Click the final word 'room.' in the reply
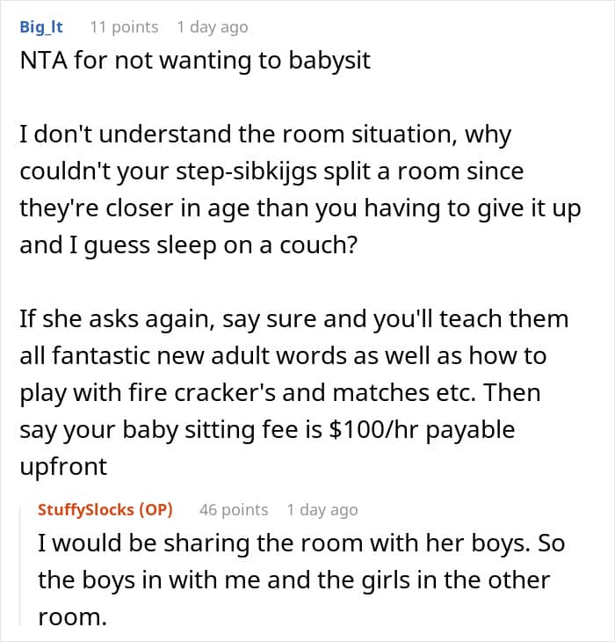Screen dimensions: 615x642 [72, 617]
